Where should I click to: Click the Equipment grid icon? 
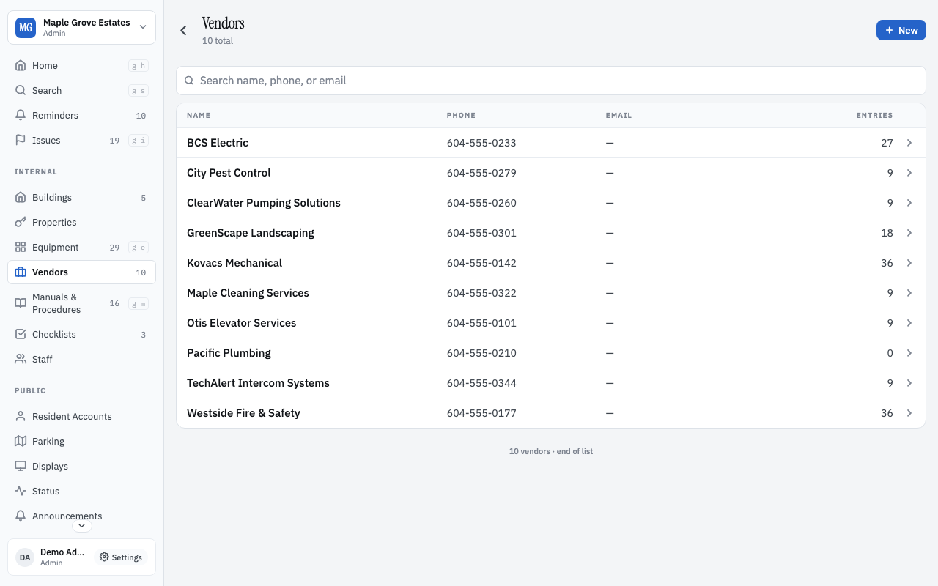pos(21,247)
